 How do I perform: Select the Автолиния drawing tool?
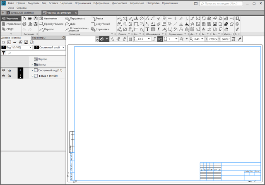point(48,19)
